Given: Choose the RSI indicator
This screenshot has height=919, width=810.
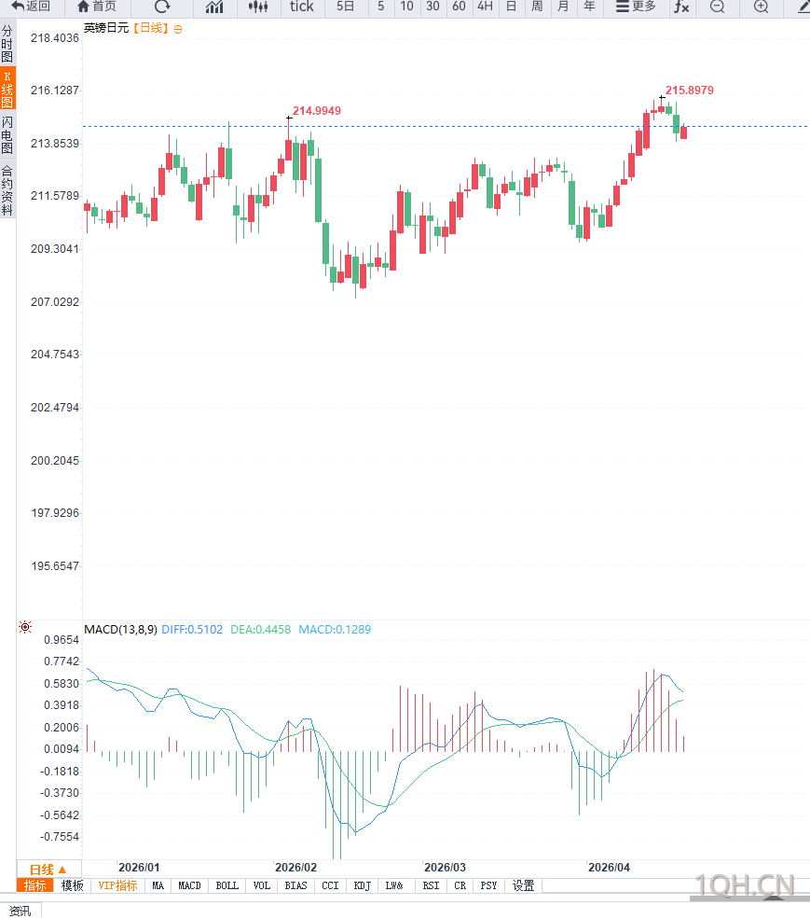Looking at the screenshot, I should coord(431,886).
